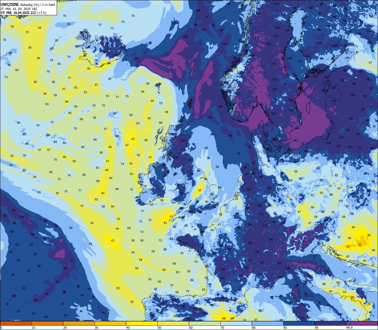Click the map value "40" in the Atlantic
This screenshot has height=330, width=378.
coord(103,193)
